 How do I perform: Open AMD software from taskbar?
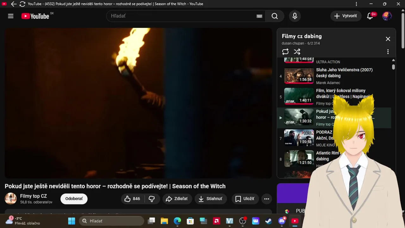(x=217, y=221)
